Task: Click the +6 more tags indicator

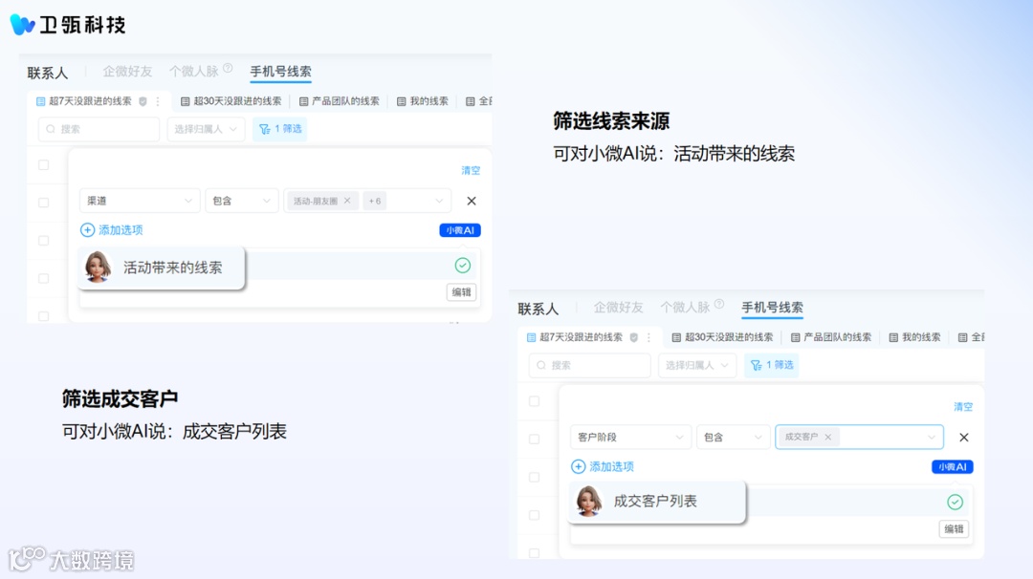Action: tap(375, 201)
